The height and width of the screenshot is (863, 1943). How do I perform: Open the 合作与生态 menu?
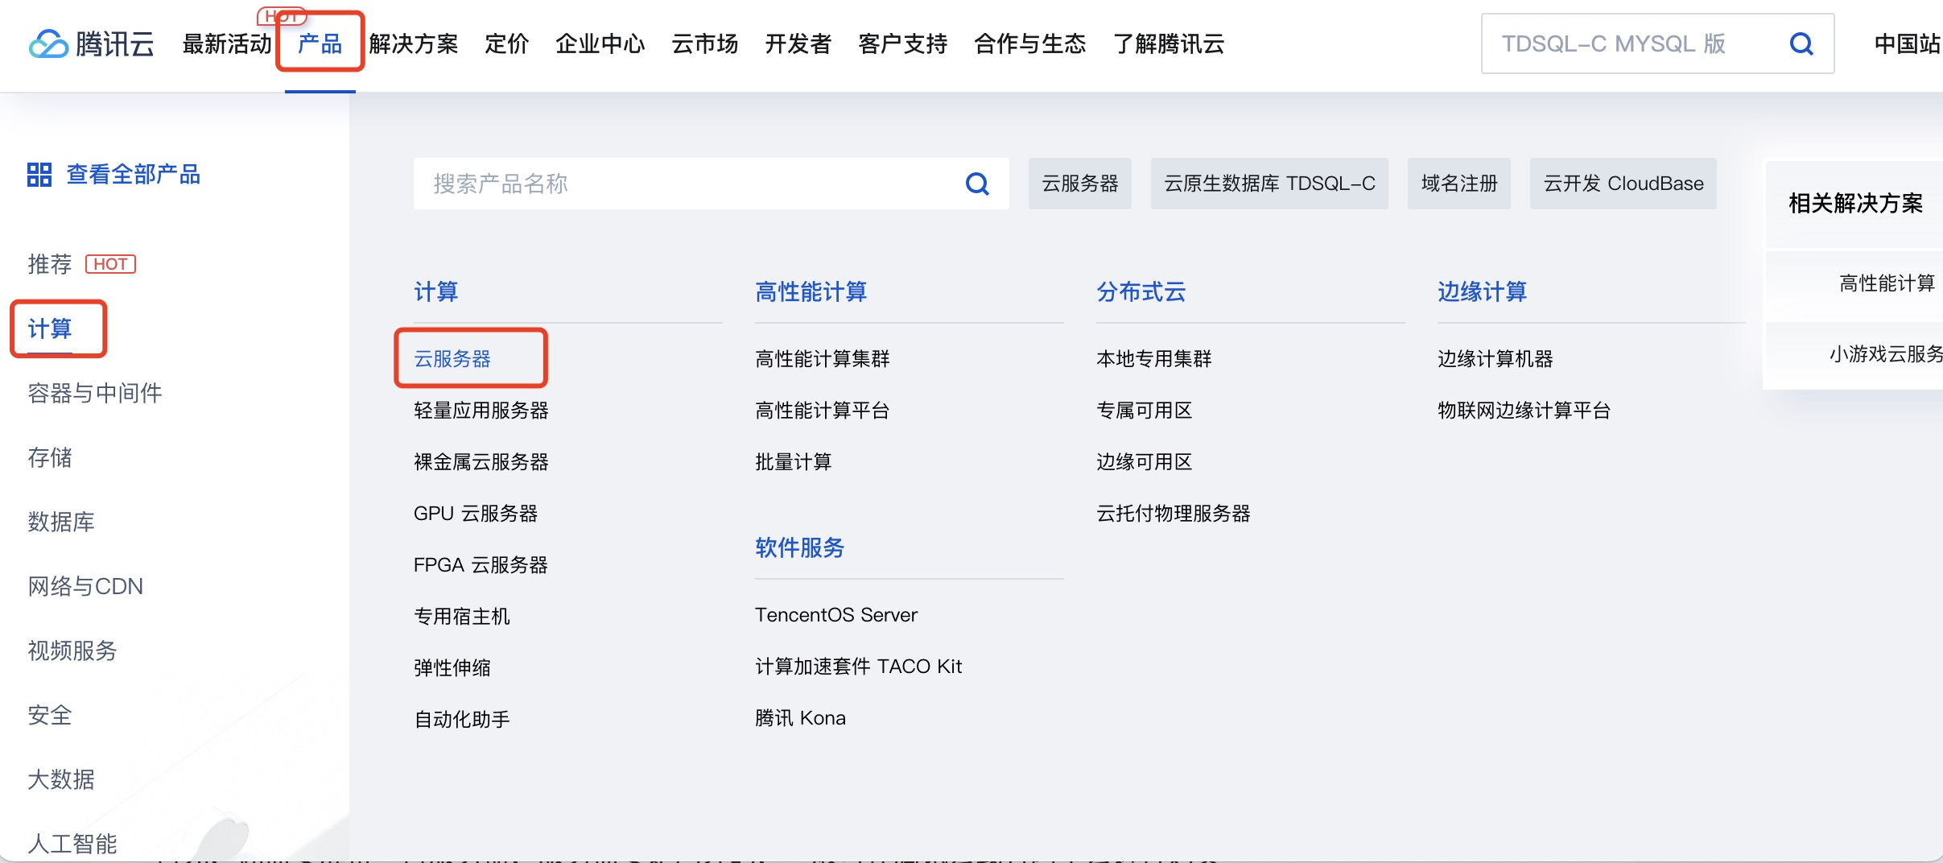pyautogui.click(x=1030, y=43)
